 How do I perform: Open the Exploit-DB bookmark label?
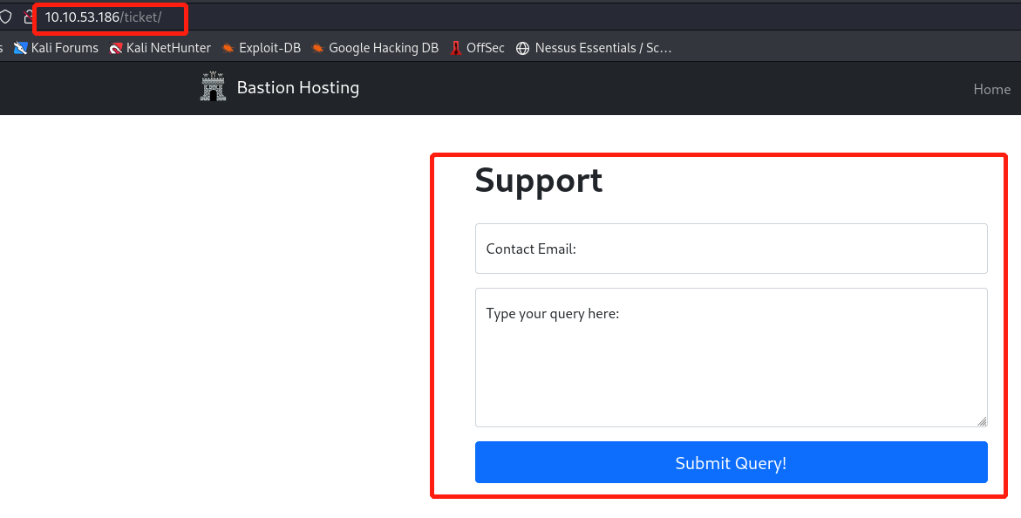(269, 48)
